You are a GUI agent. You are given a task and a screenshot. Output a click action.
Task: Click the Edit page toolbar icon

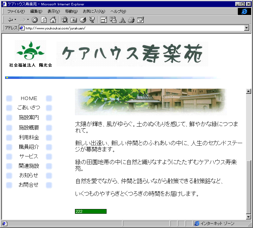point(140,20)
